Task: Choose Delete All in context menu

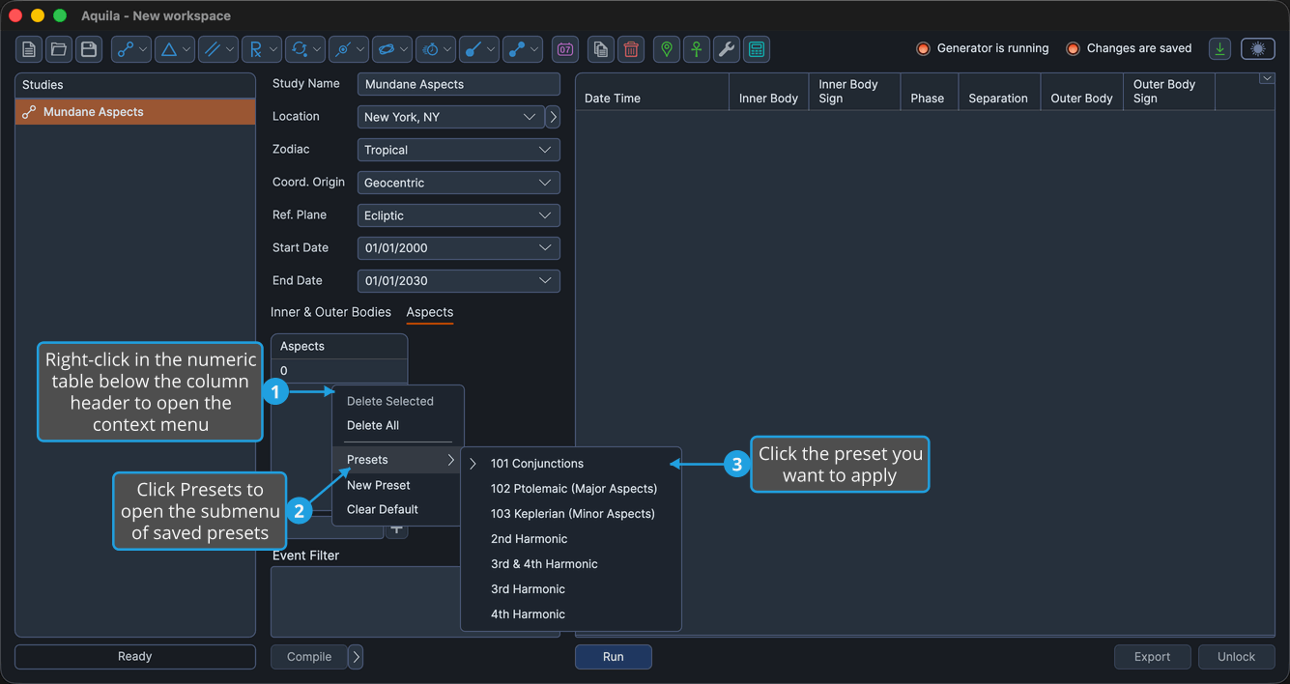Action: pos(398,425)
